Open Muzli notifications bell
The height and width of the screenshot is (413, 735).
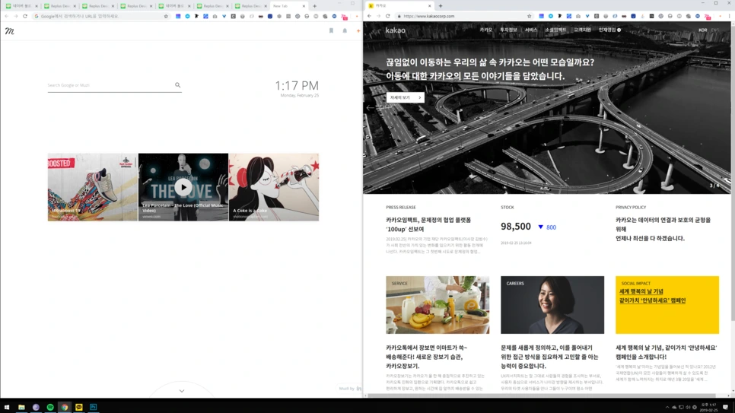[345, 30]
